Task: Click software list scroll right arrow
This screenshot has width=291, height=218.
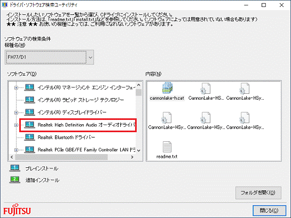Action: coord(132,157)
